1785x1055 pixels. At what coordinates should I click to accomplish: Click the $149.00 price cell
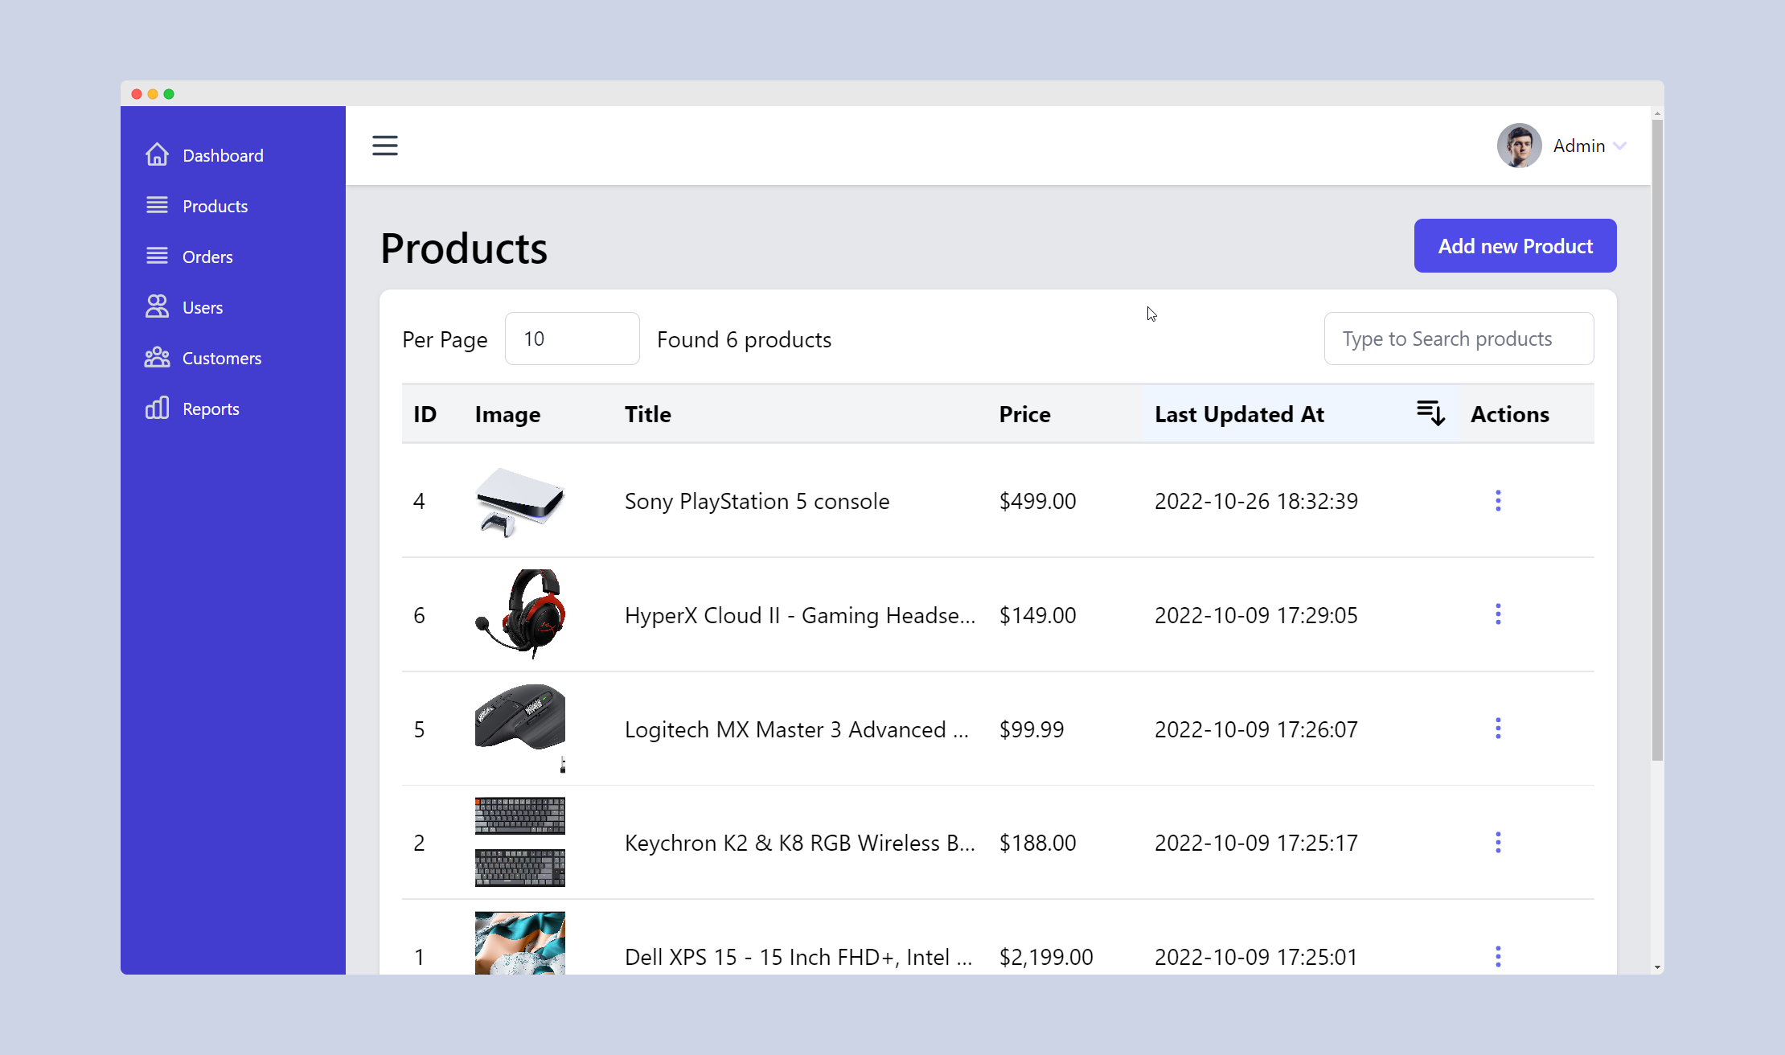[1037, 615]
